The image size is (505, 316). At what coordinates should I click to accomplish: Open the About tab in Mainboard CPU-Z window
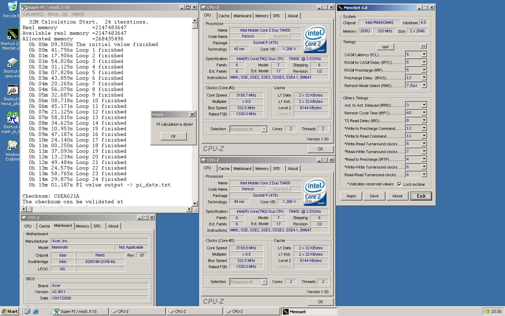click(x=113, y=226)
